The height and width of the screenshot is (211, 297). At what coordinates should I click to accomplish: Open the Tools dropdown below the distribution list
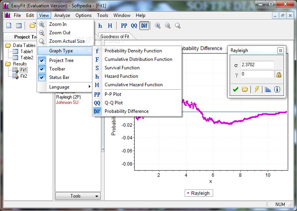(x=78, y=196)
